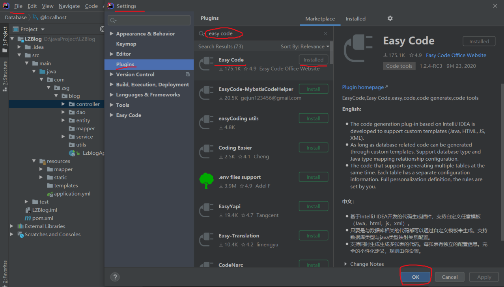Click the Apply button
Viewport: 504px width, 287px height.
484,277
